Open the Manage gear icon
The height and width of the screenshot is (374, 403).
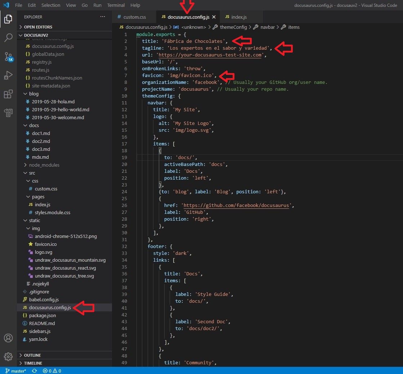pos(8,356)
